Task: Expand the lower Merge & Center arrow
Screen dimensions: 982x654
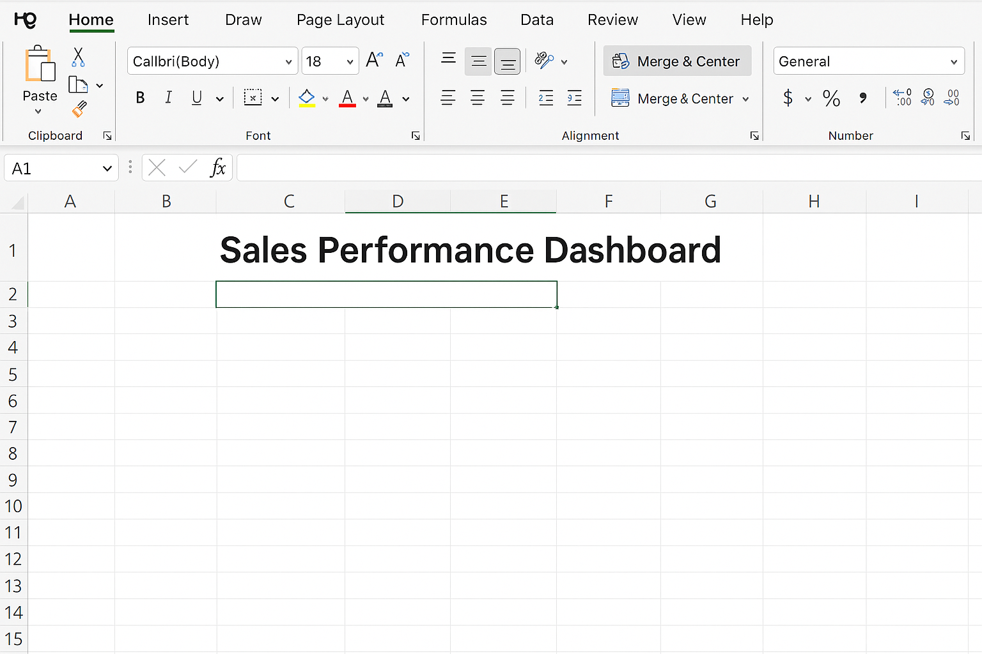Action: [745, 99]
